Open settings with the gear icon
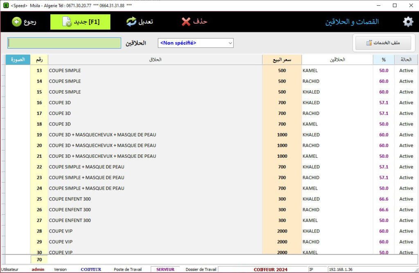The width and height of the screenshot is (419, 273). (x=408, y=22)
